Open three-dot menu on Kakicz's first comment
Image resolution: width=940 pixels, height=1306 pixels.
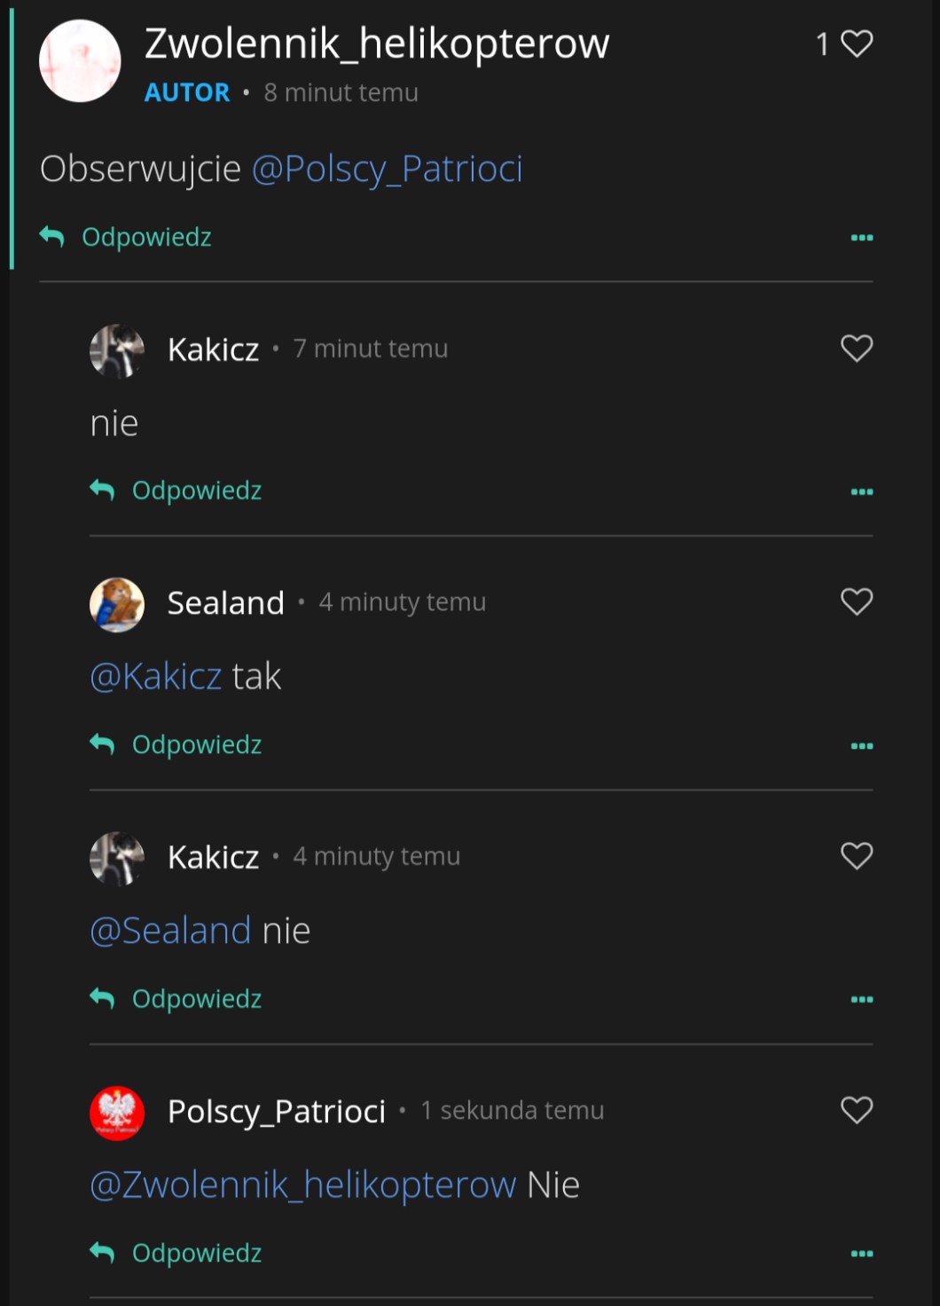point(862,492)
